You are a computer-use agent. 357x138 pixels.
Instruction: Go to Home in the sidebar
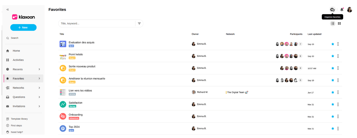(x=16, y=51)
